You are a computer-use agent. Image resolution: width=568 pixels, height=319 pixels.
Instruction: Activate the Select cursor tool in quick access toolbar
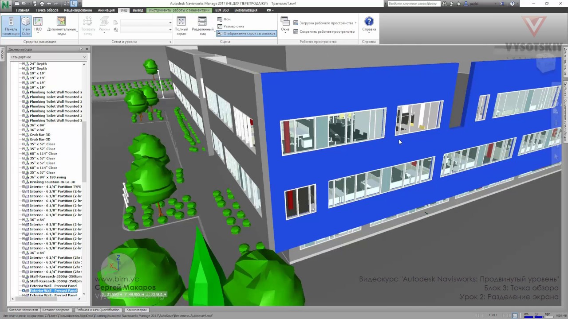pyautogui.click(x=74, y=4)
